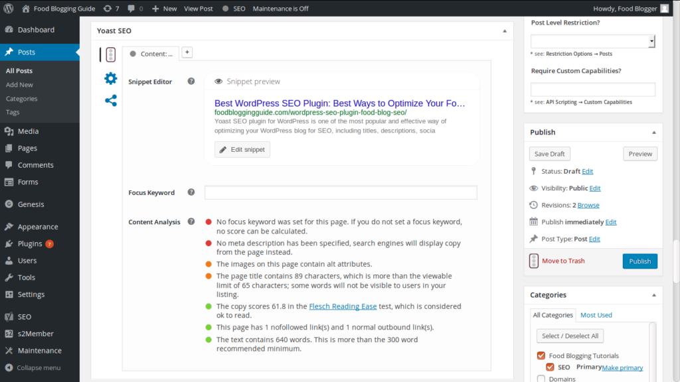Open Plugins menu in sidebar
The height and width of the screenshot is (382, 680).
click(x=30, y=243)
